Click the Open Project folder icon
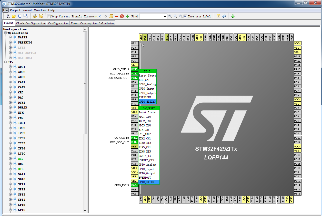The image size is (322, 216). pyautogui.click(x=14, y=16)
